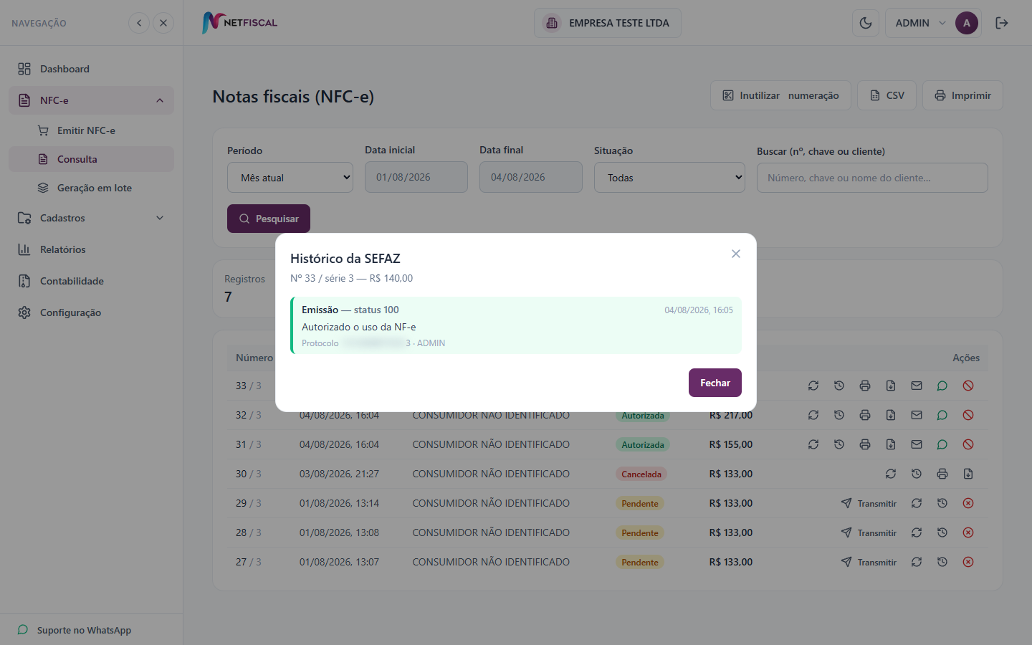Share note 32 via WhatsApp icon
The height and width of the screenshot is (645, 1032).
coord(942,415)
